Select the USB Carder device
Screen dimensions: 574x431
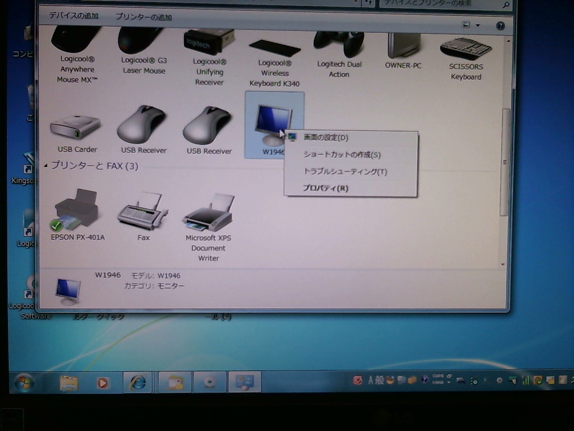pyautogui.click(x=77, y=133)
